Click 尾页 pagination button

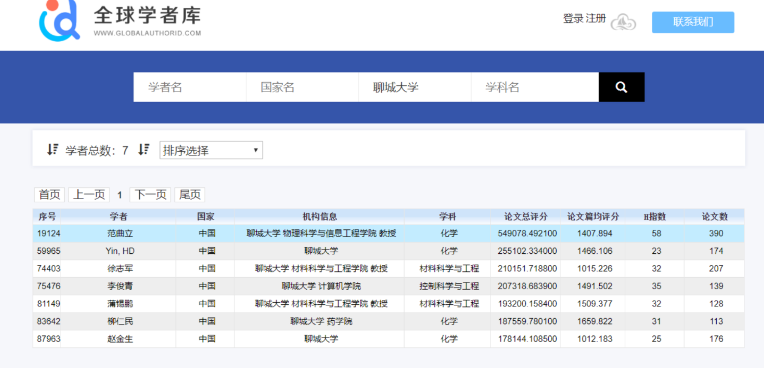click(189, 195)
